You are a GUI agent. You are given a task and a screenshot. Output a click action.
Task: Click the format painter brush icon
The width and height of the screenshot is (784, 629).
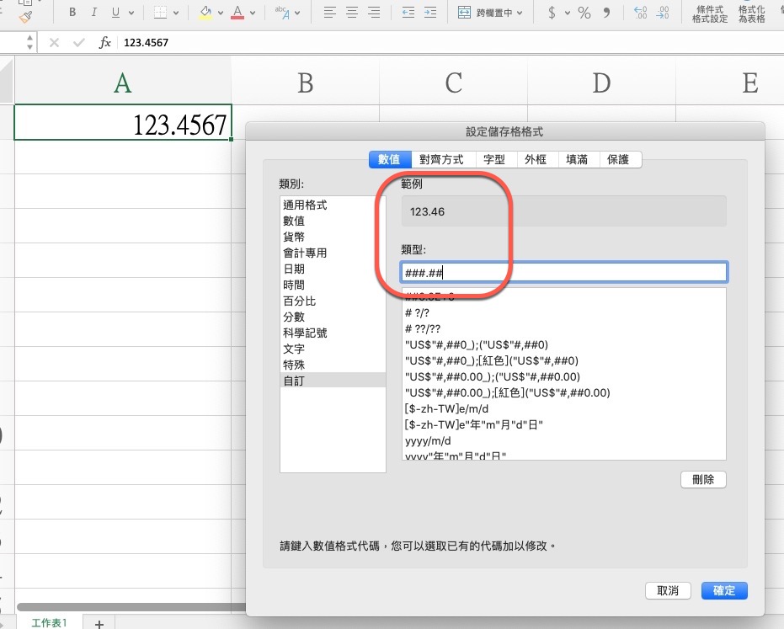pos(26,14)
